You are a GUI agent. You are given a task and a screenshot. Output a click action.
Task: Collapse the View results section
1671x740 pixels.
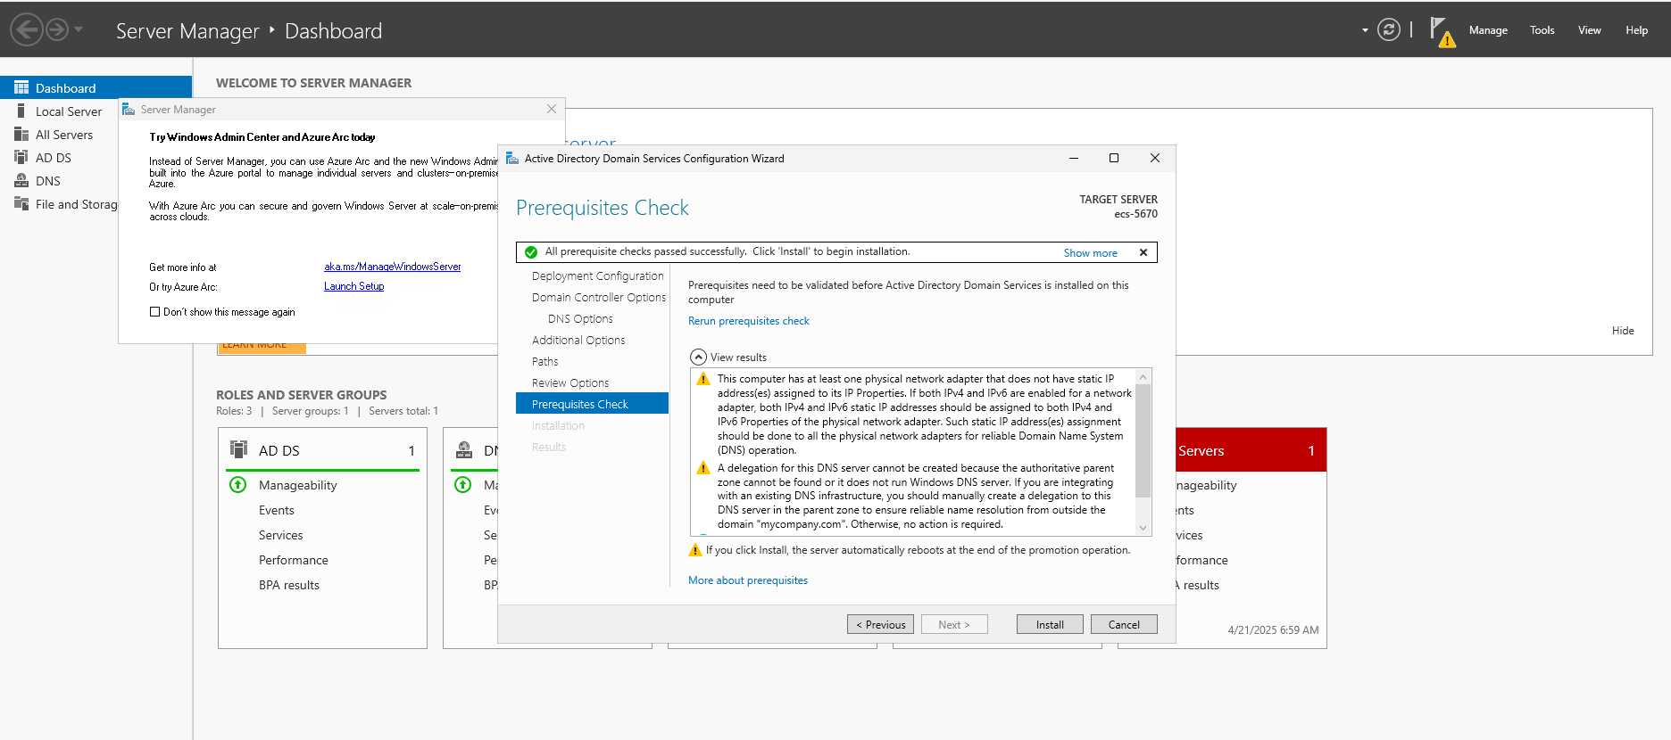point(698,358)
